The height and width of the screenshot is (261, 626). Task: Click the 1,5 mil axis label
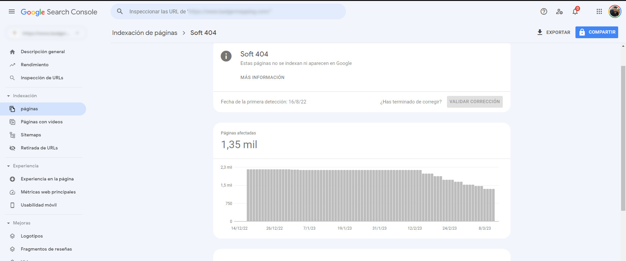tap(226, 185)
